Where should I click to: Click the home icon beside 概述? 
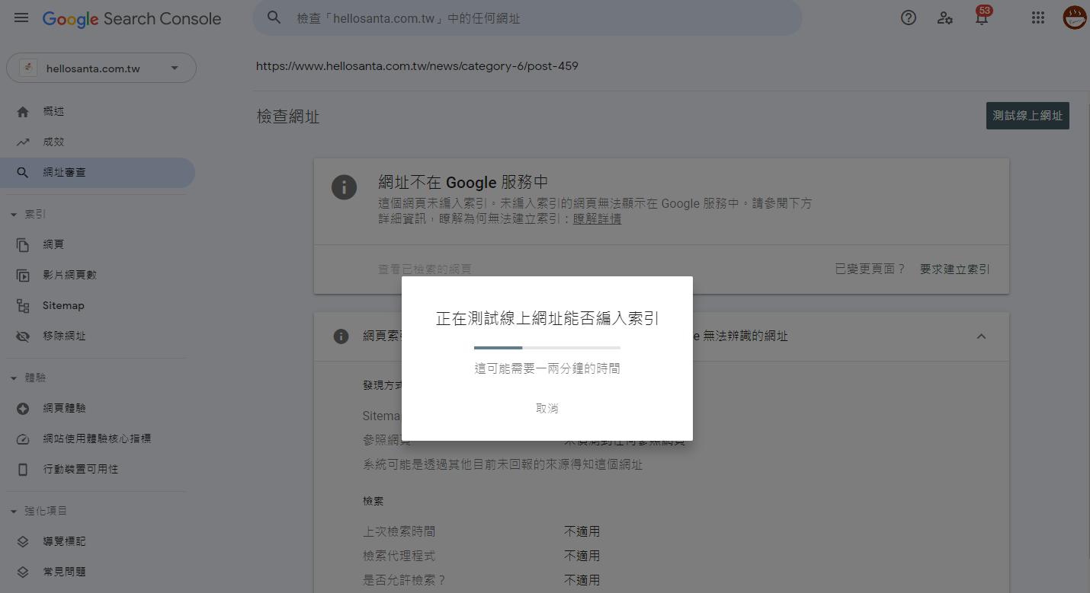coord(23,111)
